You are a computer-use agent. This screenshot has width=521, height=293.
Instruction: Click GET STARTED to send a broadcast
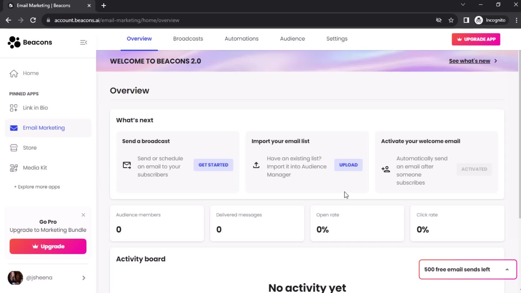[213, 165]
